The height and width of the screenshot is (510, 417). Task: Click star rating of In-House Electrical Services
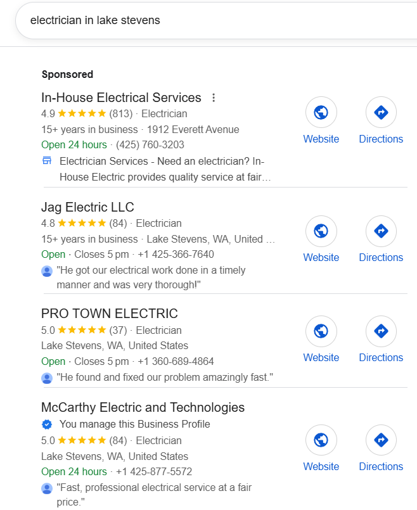[x=82, y=114]
